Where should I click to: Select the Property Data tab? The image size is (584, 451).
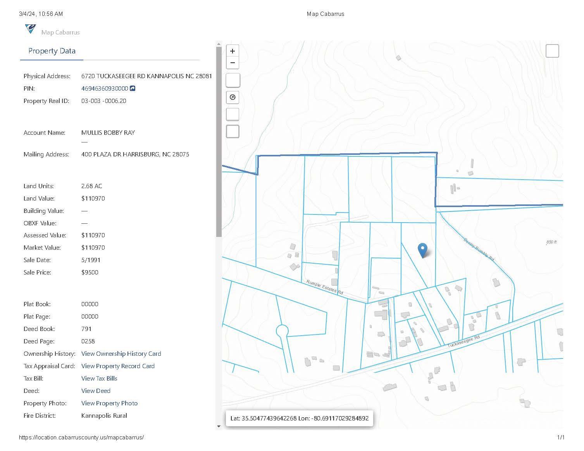point(52,51)
